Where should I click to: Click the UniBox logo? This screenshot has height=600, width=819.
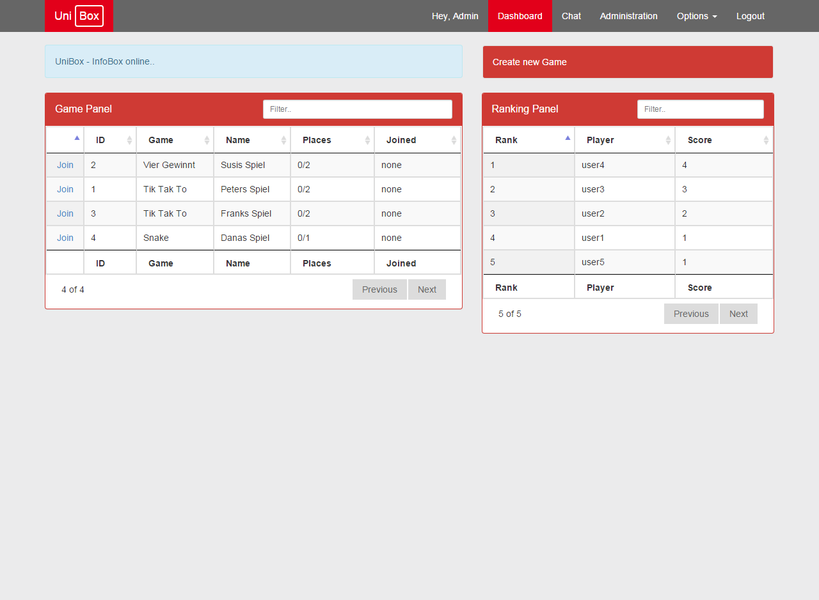(79, 16)
